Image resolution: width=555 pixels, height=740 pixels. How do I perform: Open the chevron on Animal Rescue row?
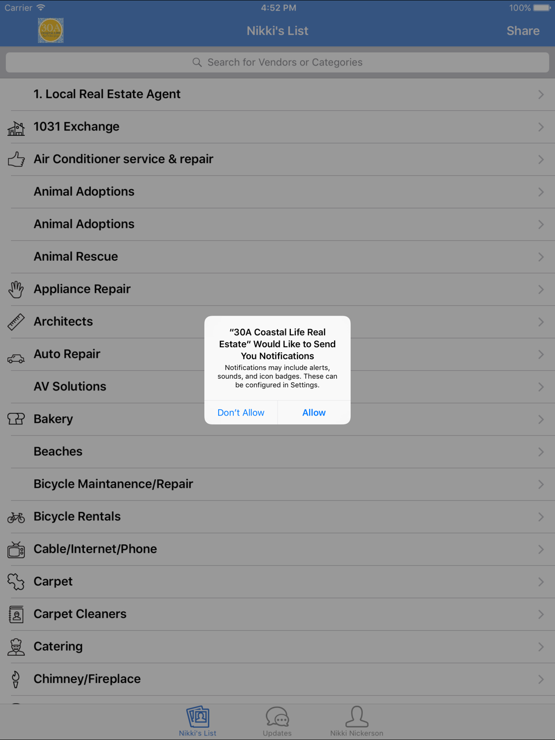541,257
